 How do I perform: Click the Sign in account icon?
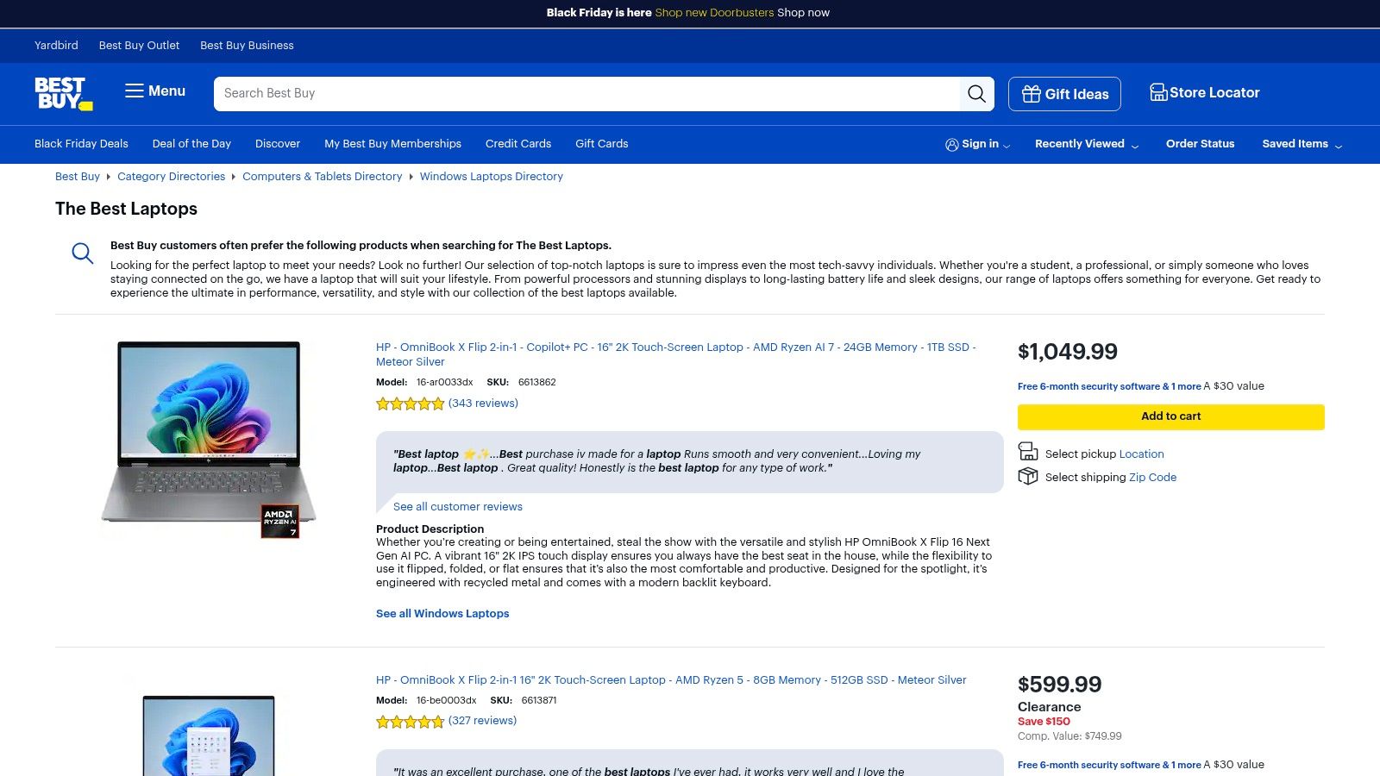(952, 144)
